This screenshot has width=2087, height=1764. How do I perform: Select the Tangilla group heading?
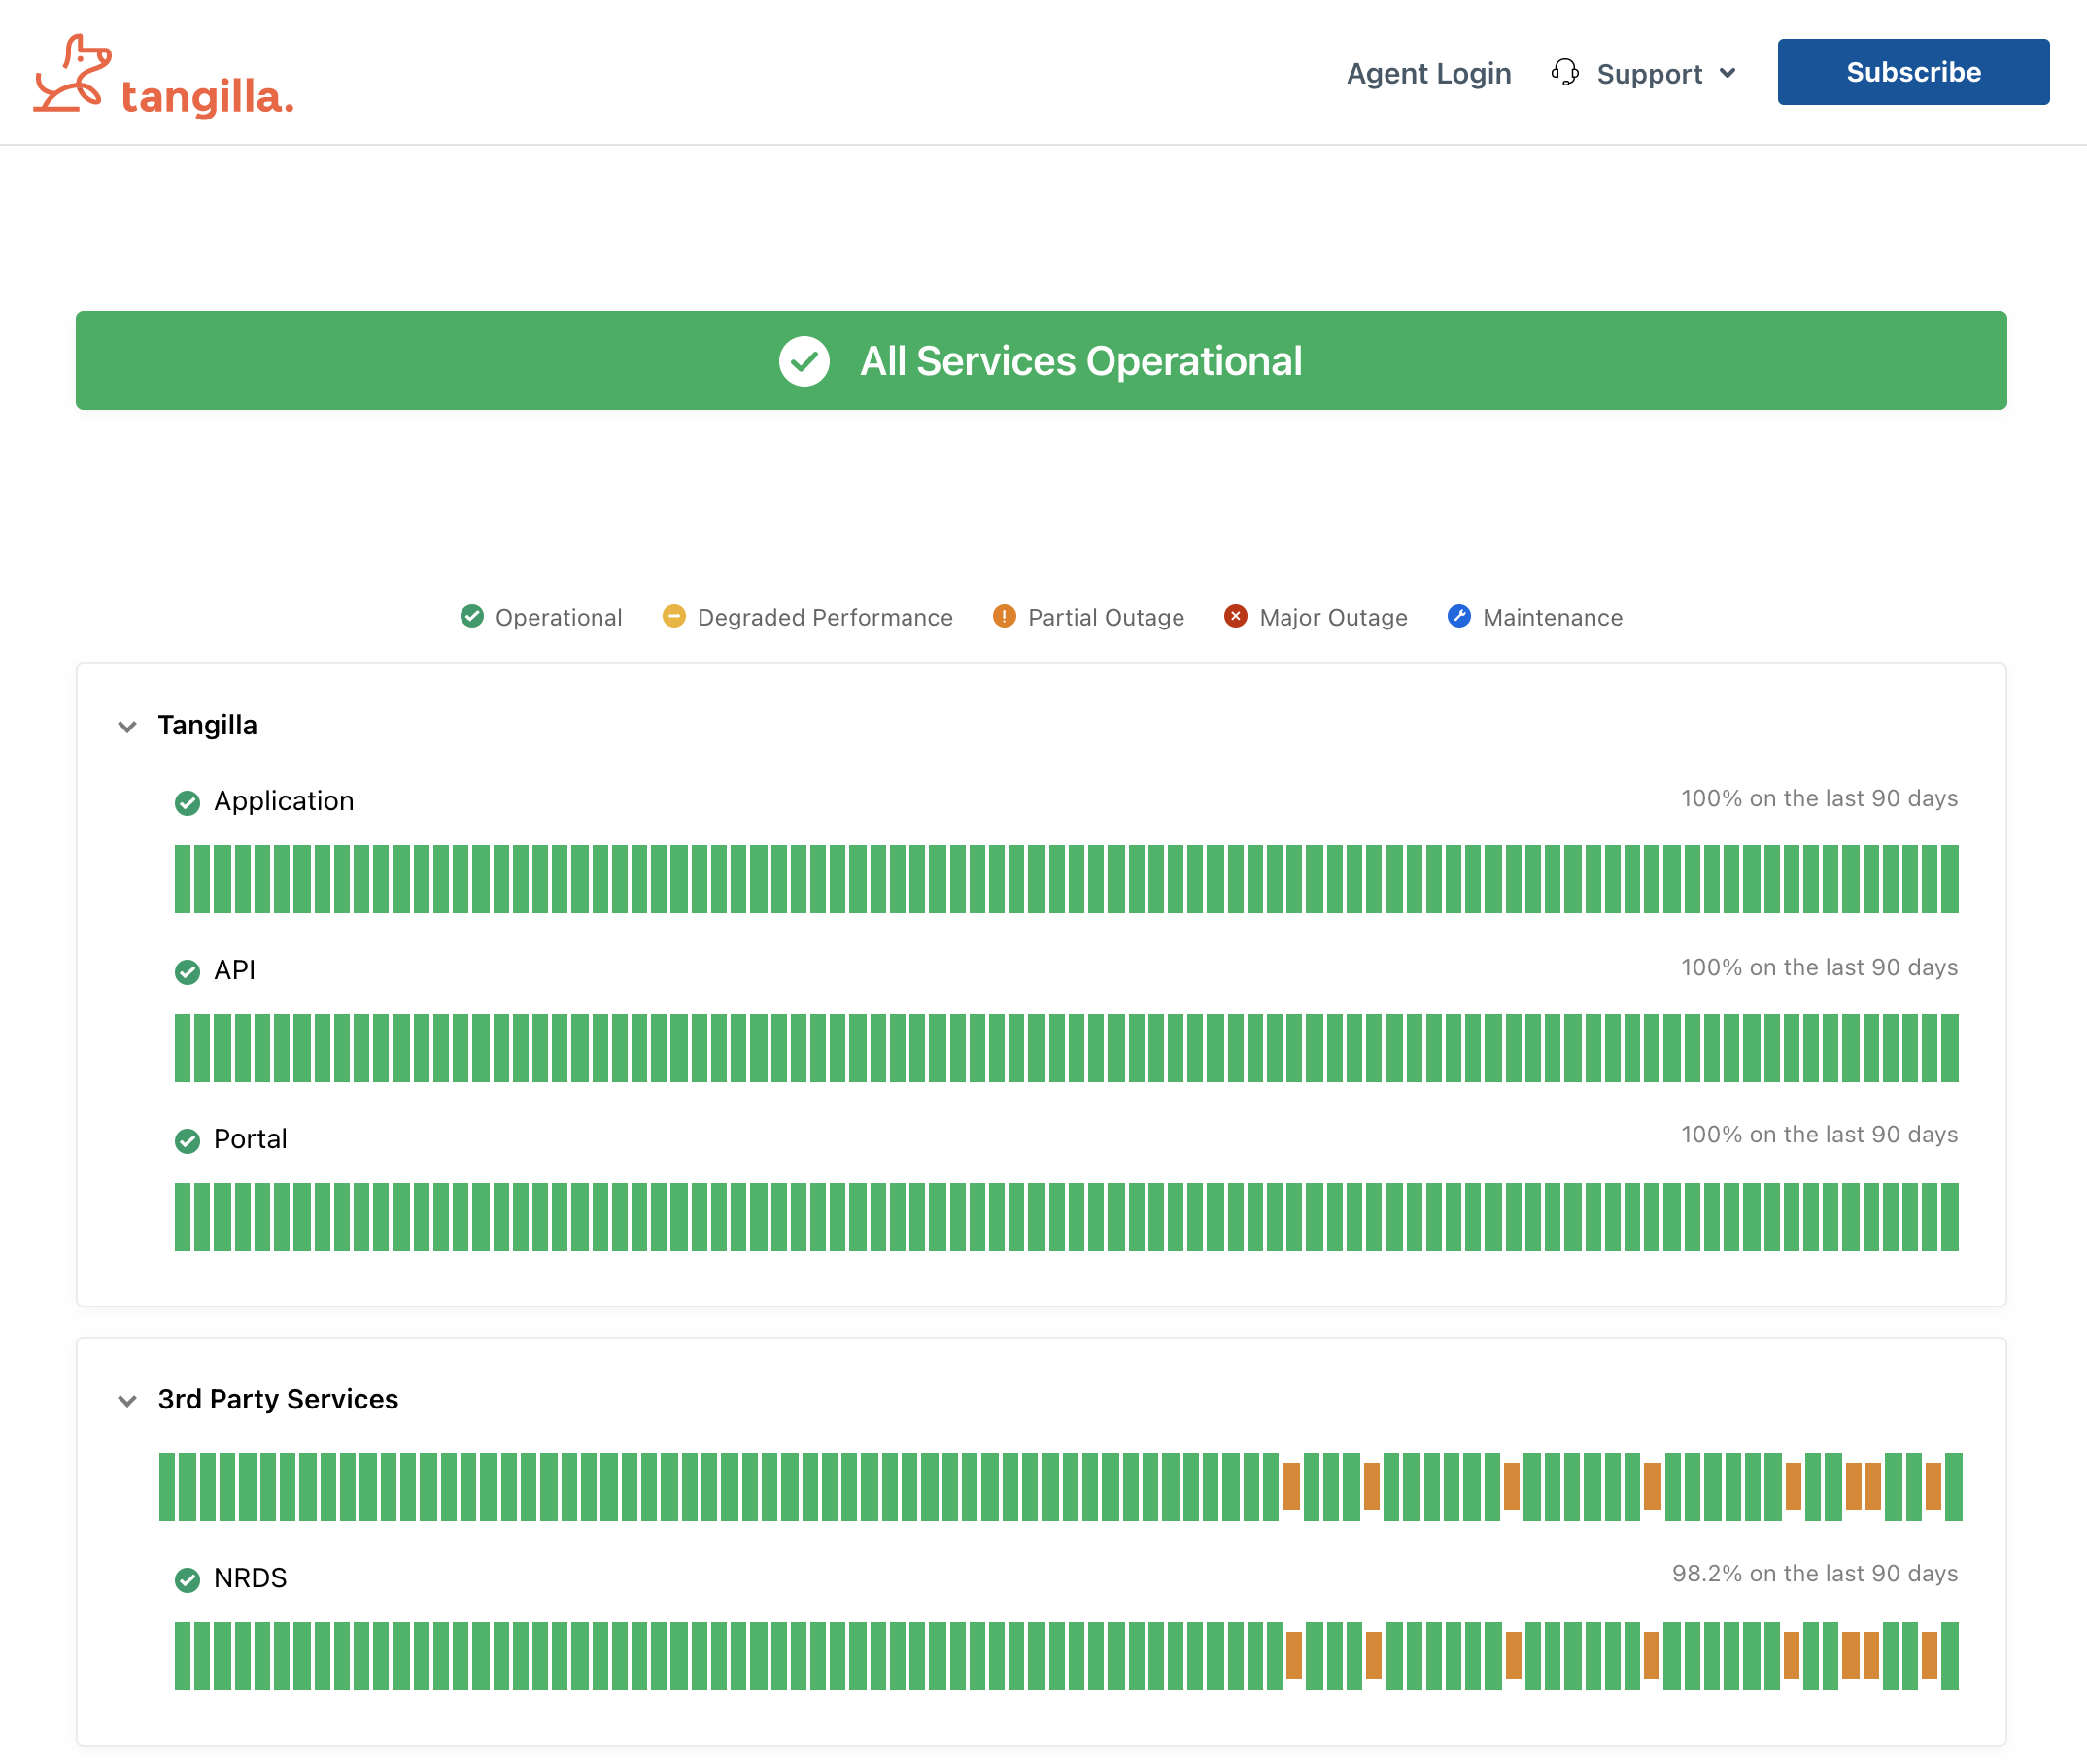pyautogui.click(x=207, y=725)
